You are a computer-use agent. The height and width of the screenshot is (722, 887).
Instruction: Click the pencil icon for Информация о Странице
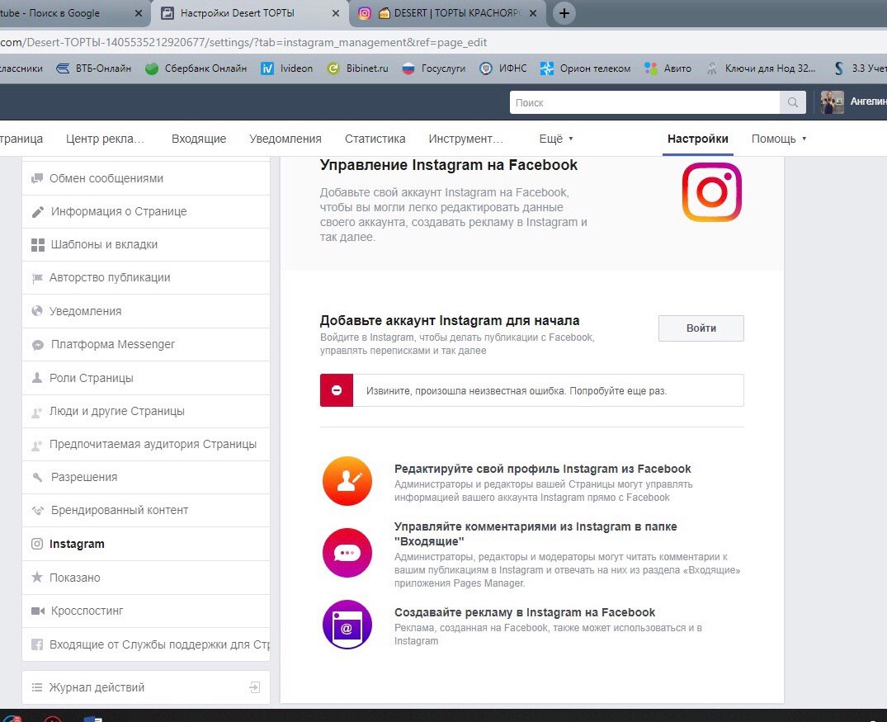coord(37,211)
